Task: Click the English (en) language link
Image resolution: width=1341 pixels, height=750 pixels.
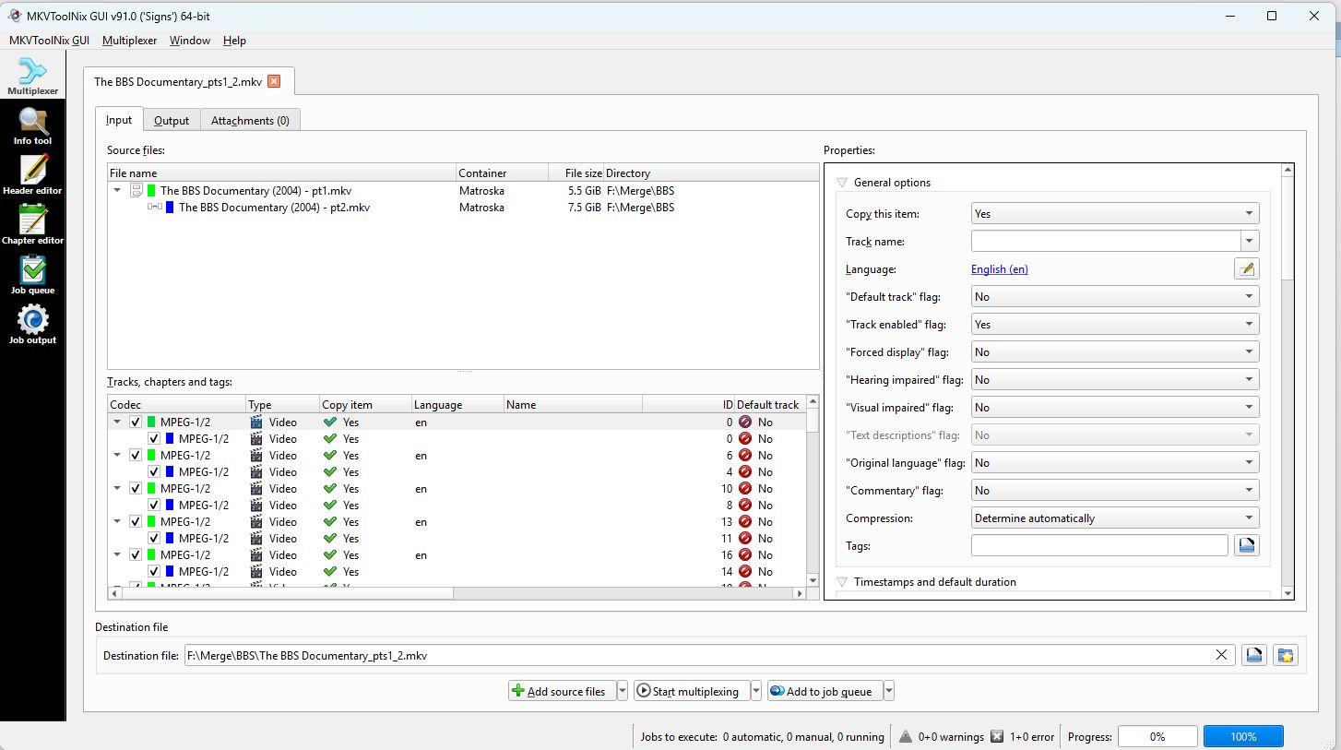Action: 999,269
